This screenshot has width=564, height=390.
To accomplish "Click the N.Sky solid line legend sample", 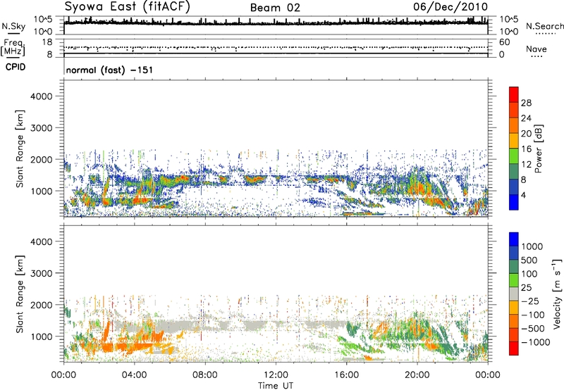I will pyautogui.click(x=13, y=33).
